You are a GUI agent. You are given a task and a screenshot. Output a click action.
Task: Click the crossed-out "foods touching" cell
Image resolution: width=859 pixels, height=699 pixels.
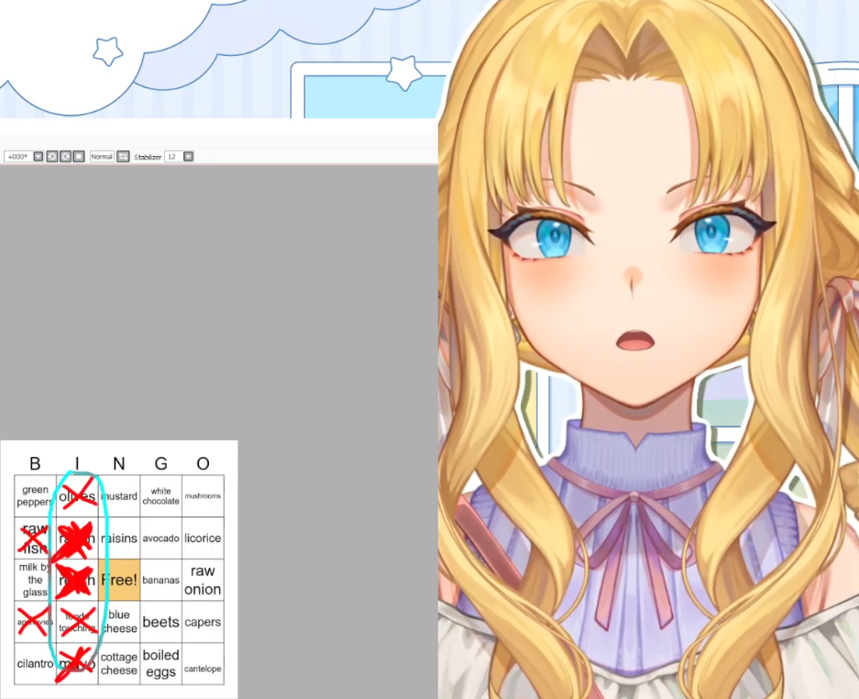click(77, 622)
